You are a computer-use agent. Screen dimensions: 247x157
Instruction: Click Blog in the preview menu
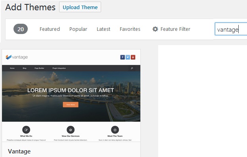click(25, 68)
